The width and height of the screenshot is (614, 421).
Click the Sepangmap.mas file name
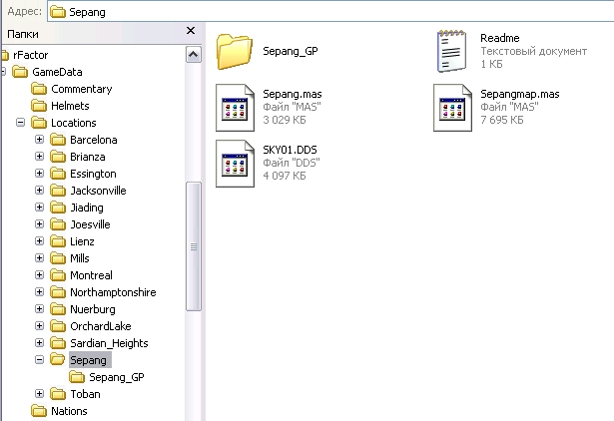point(519,94)
